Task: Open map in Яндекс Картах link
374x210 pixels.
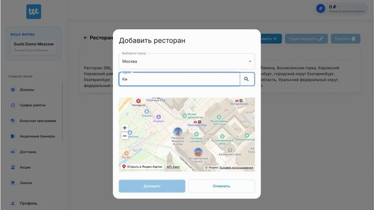Action: pos(142,167)
